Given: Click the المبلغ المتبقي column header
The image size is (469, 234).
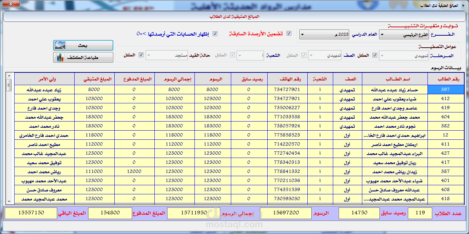Looking at the screenshot, I should [94, 79].
